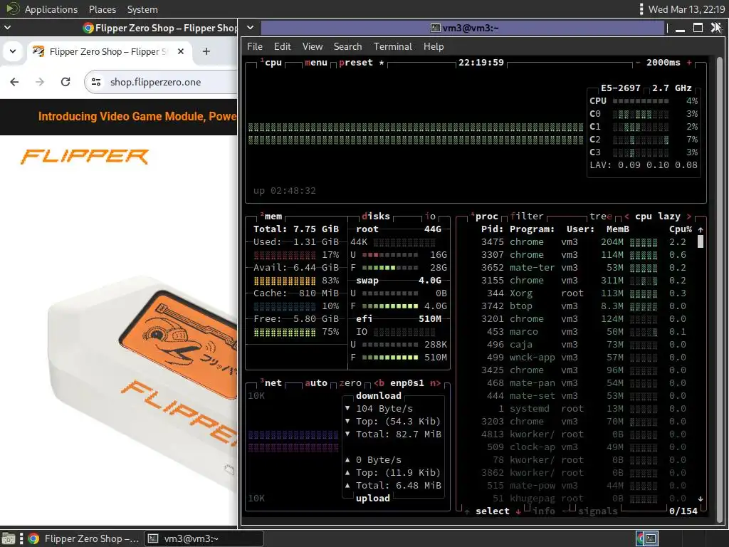Image resolution: width=729 pixels, height=547 pixels.
Task: Toggle the net zero option
Action: pos(350,382)
